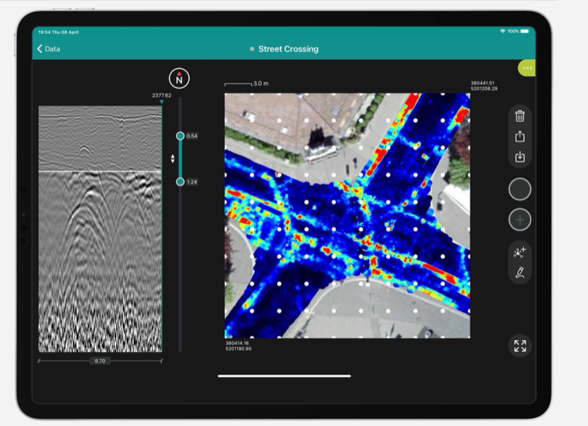Image resolution: width=588 pixels, height=426 pixels.
Task: Tap the north compass icon
Action: [x=179, y=77]
